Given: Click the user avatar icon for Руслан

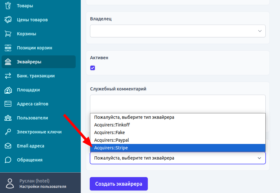Looking at the screenshot, I should click(10, 183).
